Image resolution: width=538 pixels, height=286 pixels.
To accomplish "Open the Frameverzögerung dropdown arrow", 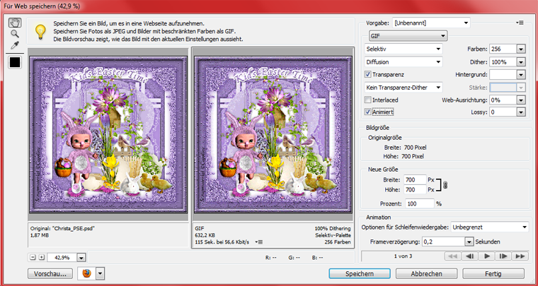I will (x=469, y=242).
